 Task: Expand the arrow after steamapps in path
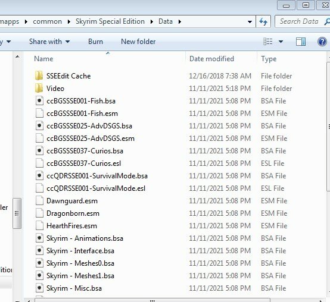[26, 21]
